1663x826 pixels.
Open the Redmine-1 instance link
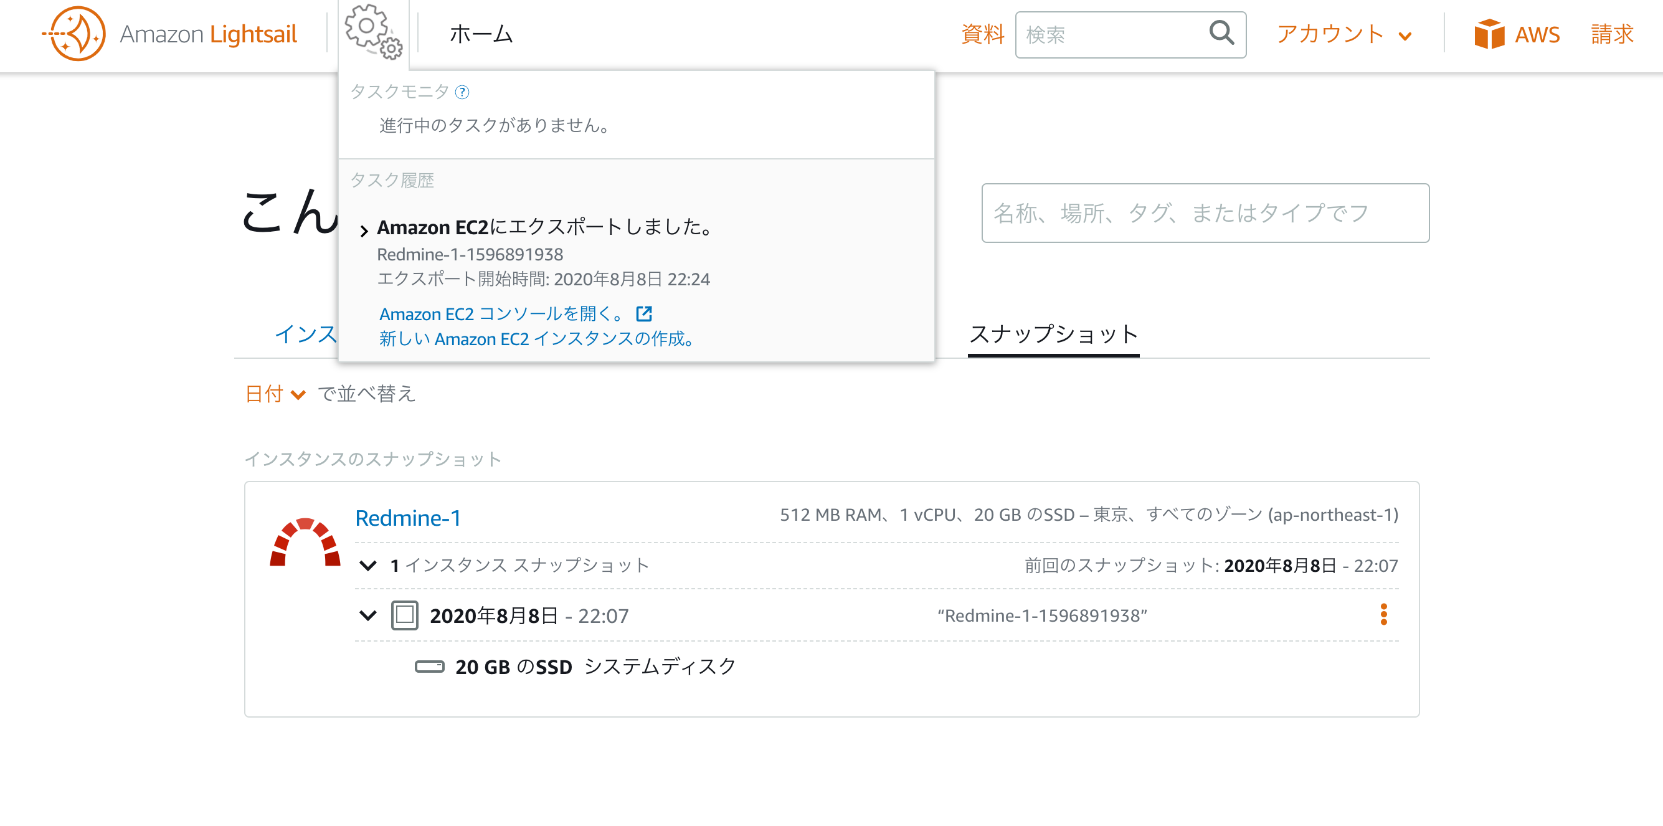click(x=408, y=518)
